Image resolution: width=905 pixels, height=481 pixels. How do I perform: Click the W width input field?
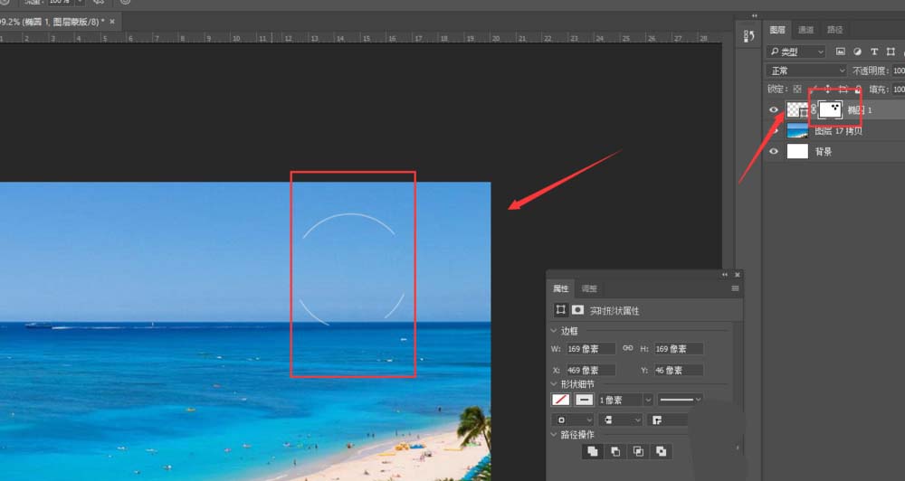pyautogui.click(x=590, y=348)
